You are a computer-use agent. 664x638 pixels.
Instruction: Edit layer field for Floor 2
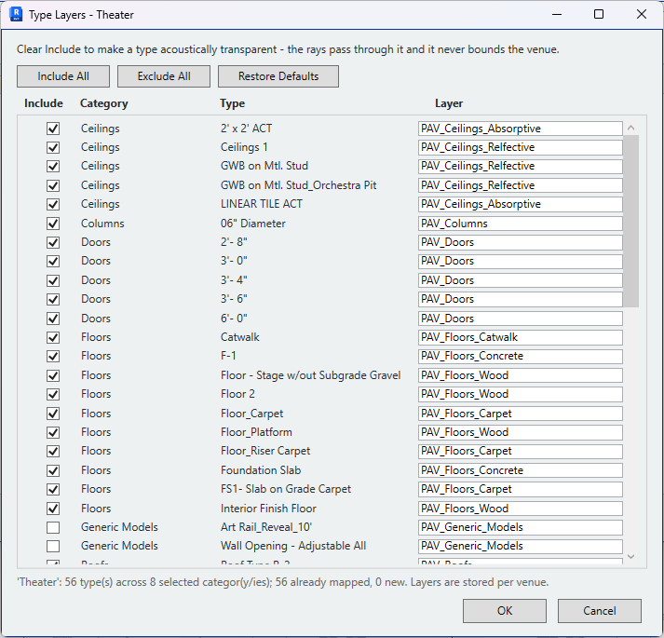pos(520,394)
